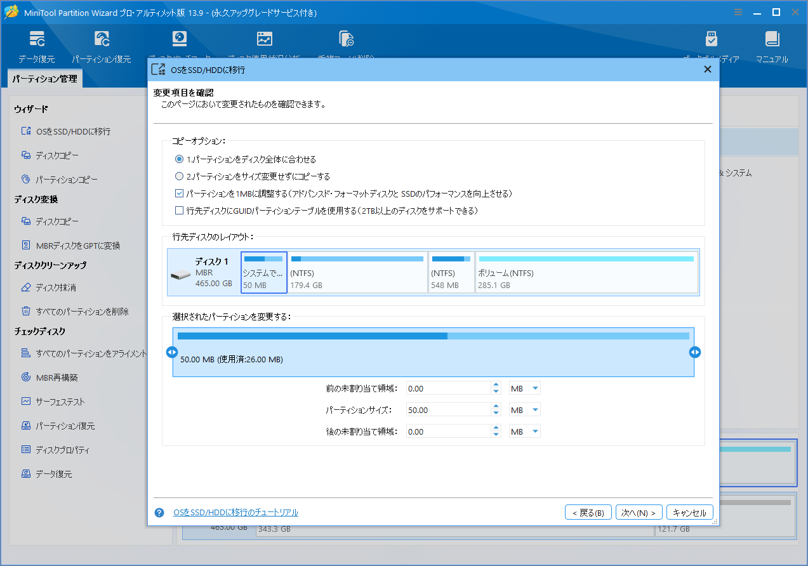Screen dimensions: 808x566
Task: Select option 2 copy partitions without resizing
Action: point(179,176)
